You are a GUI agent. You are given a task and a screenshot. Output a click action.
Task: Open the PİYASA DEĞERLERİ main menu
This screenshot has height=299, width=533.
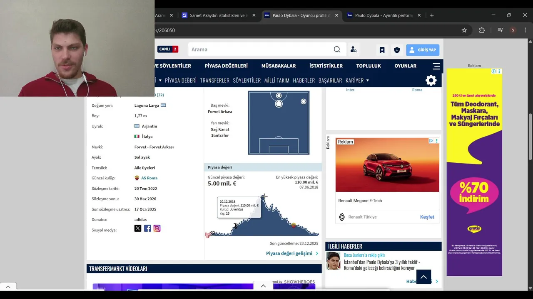coord(226,66)
